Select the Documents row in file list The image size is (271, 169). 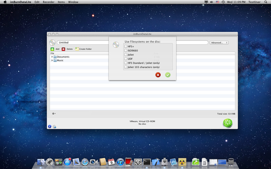[x=142, y=57]
